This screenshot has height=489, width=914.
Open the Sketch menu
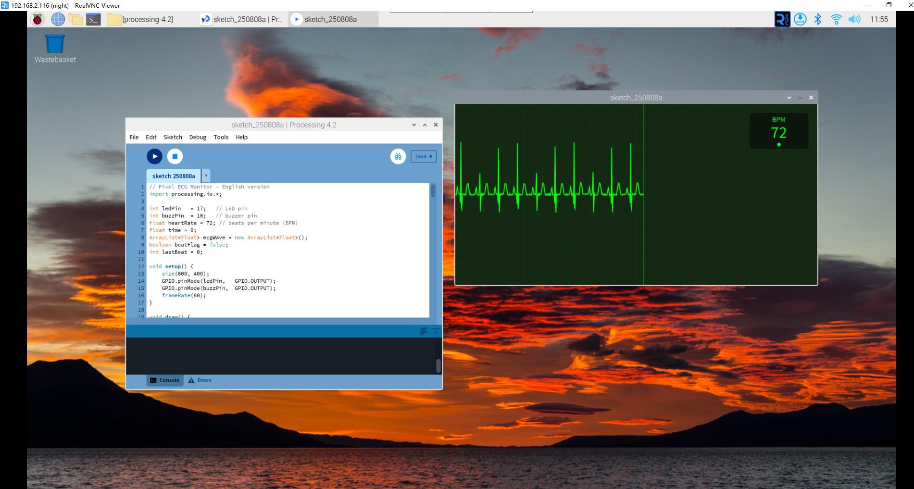(173, 137)
